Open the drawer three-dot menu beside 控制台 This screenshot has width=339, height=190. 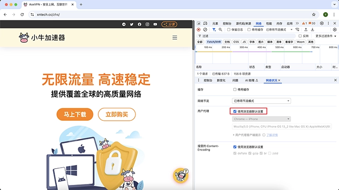click(198, 80)
